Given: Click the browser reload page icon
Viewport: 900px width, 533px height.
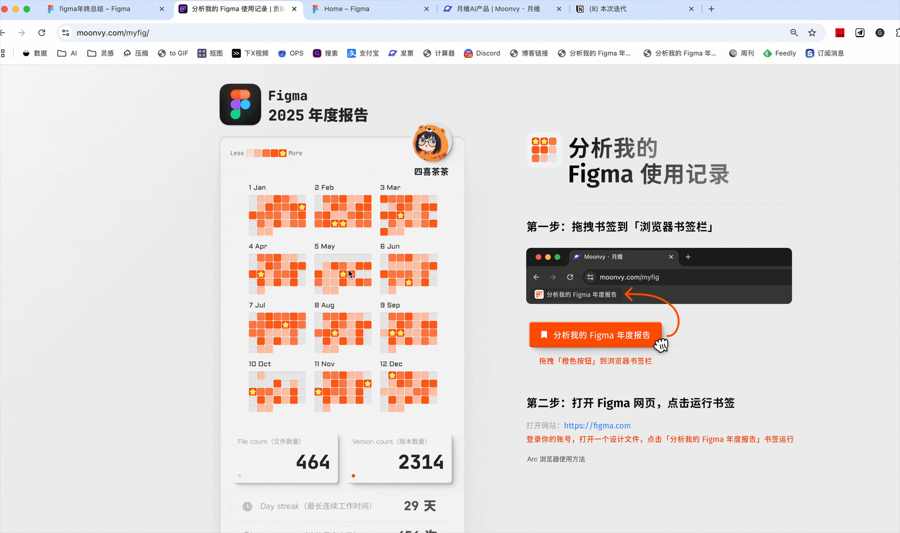Looking at the screenshot, I should tap(42, 33).
